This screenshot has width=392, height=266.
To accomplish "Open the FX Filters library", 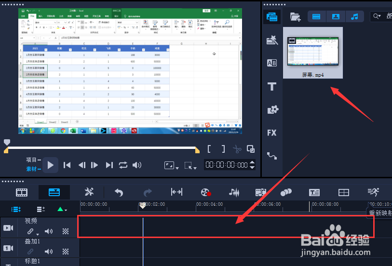I will coord(272,133).
